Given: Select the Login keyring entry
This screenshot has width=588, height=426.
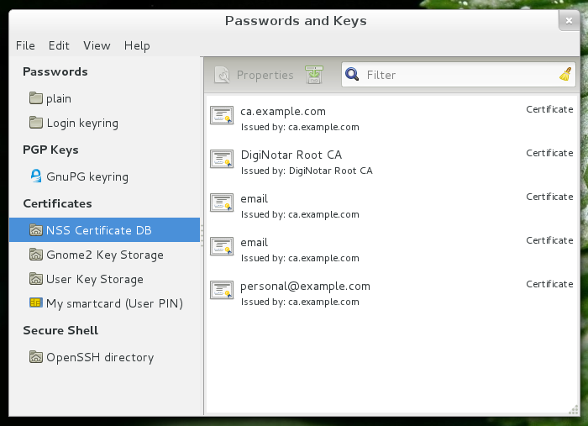Looking at the screenshot, I should tap(105, 123).
